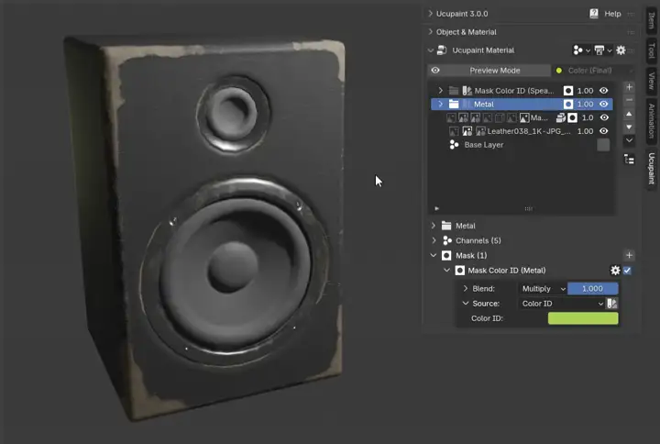This screenshot has height=444, width=660.
Task: Click the Preview Mode button
Action: pos(495,71)
